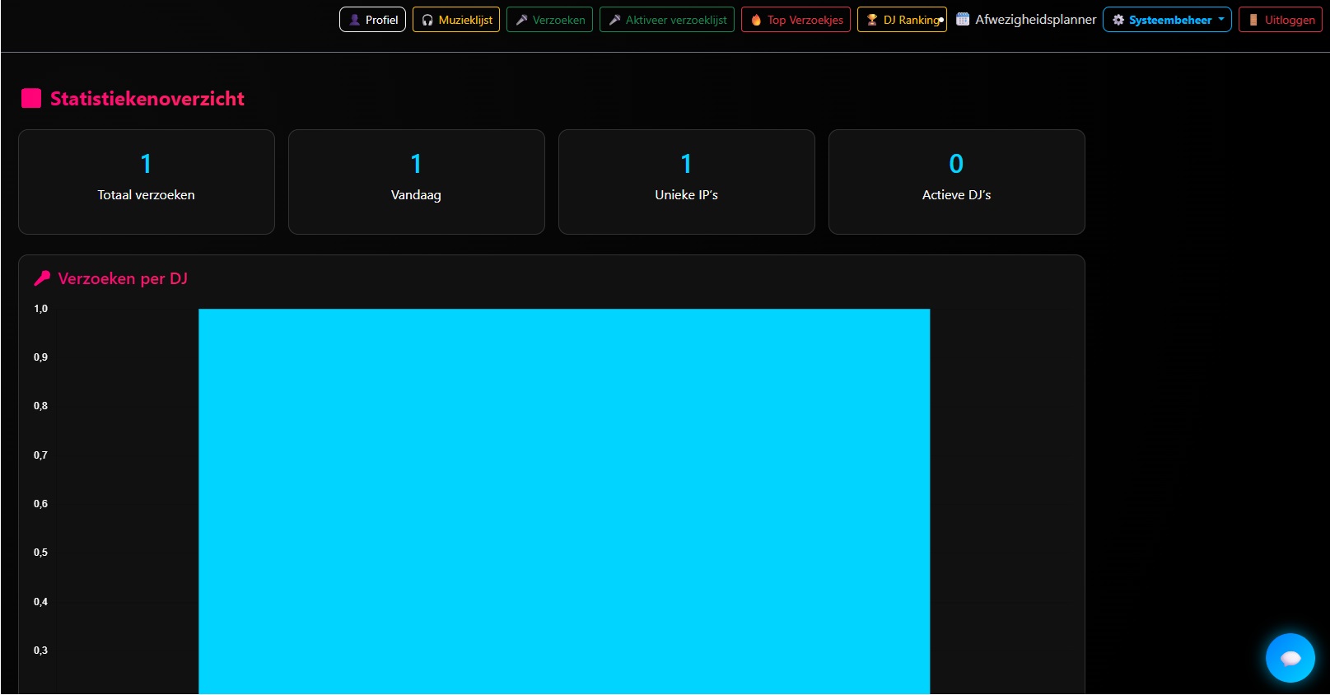This screenshot has width=1330, height=695.
Task: Click the microphone icon on Verzoeken
Action: click(521, 20)
